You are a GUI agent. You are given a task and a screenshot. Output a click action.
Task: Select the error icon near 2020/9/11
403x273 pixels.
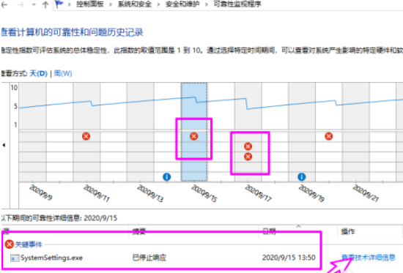click(x=86, y=136)
